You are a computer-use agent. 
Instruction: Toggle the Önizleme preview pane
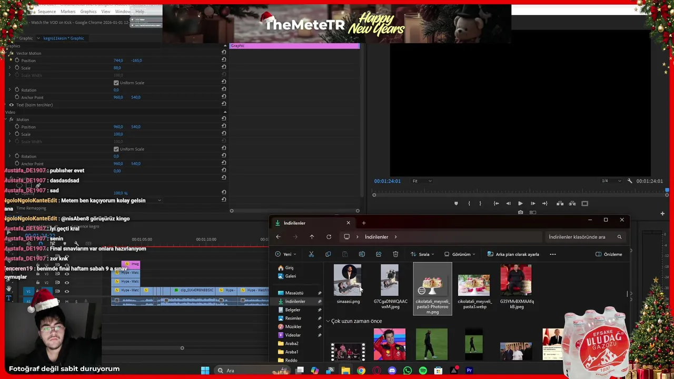tap(609, 254)
